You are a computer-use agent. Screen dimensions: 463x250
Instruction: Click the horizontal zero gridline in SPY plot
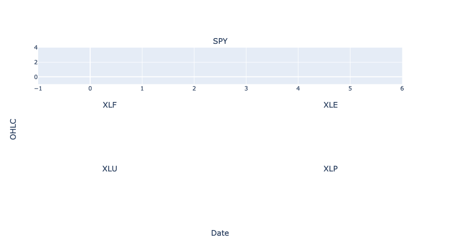220,77
